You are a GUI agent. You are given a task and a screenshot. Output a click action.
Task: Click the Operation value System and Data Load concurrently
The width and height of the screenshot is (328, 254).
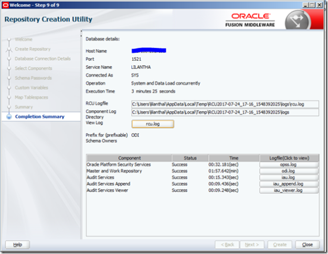pos(166,83)
